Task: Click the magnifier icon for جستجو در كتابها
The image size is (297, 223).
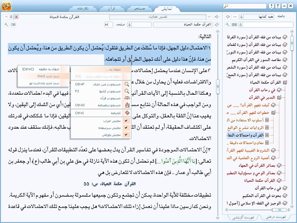Action: click(x=127, y=91)
